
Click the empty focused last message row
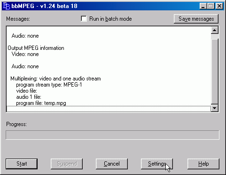(x=109, y=109)
